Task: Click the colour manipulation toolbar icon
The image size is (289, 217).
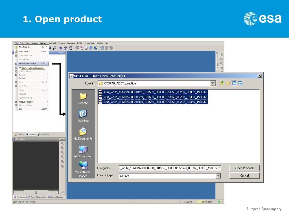Action: pyautogui.click(x=65, y=48)
